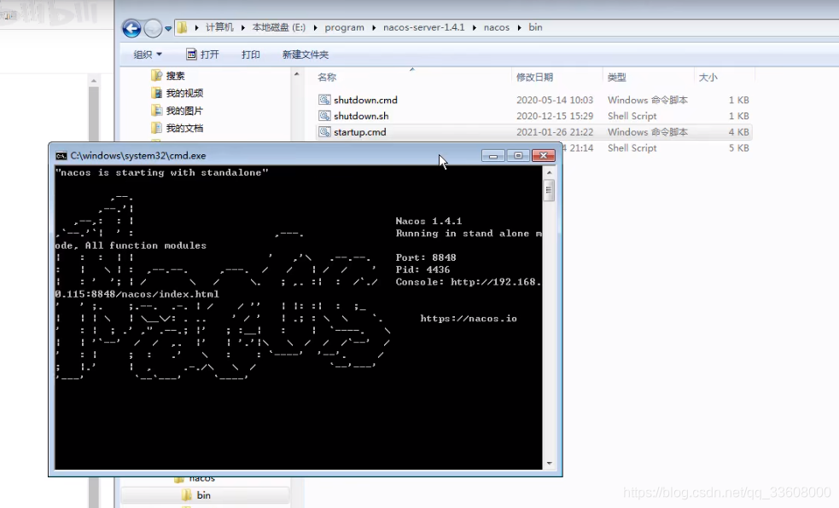Close the cmd.exe console window
Image resolution: width=839 pixels, height=508 pixels.
(543, 155)
